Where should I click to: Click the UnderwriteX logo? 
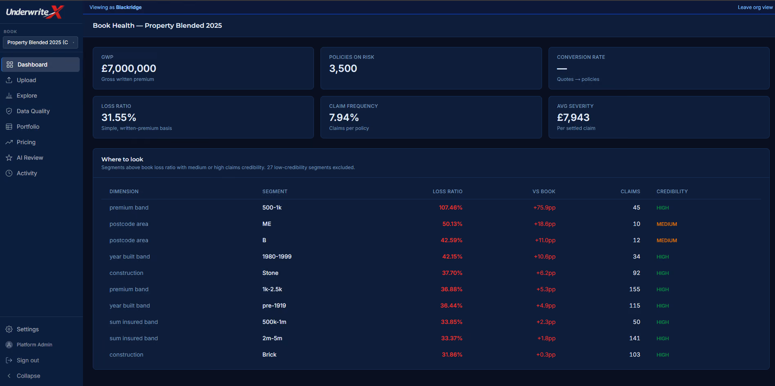pyautogui.click(x=35, y=12)
